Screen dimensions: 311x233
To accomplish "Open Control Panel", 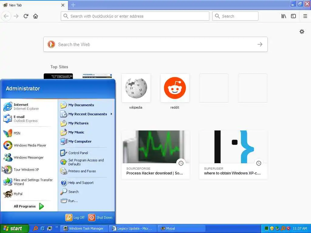I will 87,153.
